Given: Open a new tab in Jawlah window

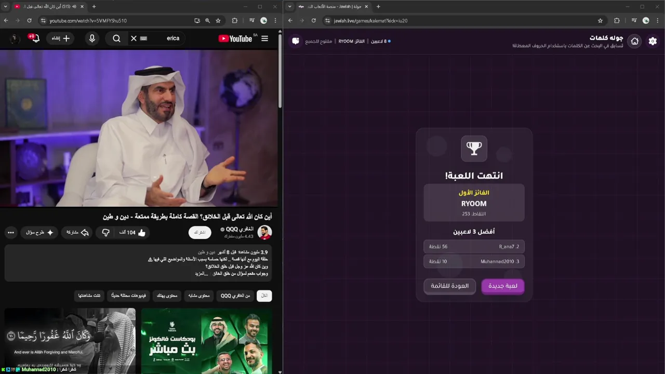Looking at the screenshot, I should [x=378, y=6].
